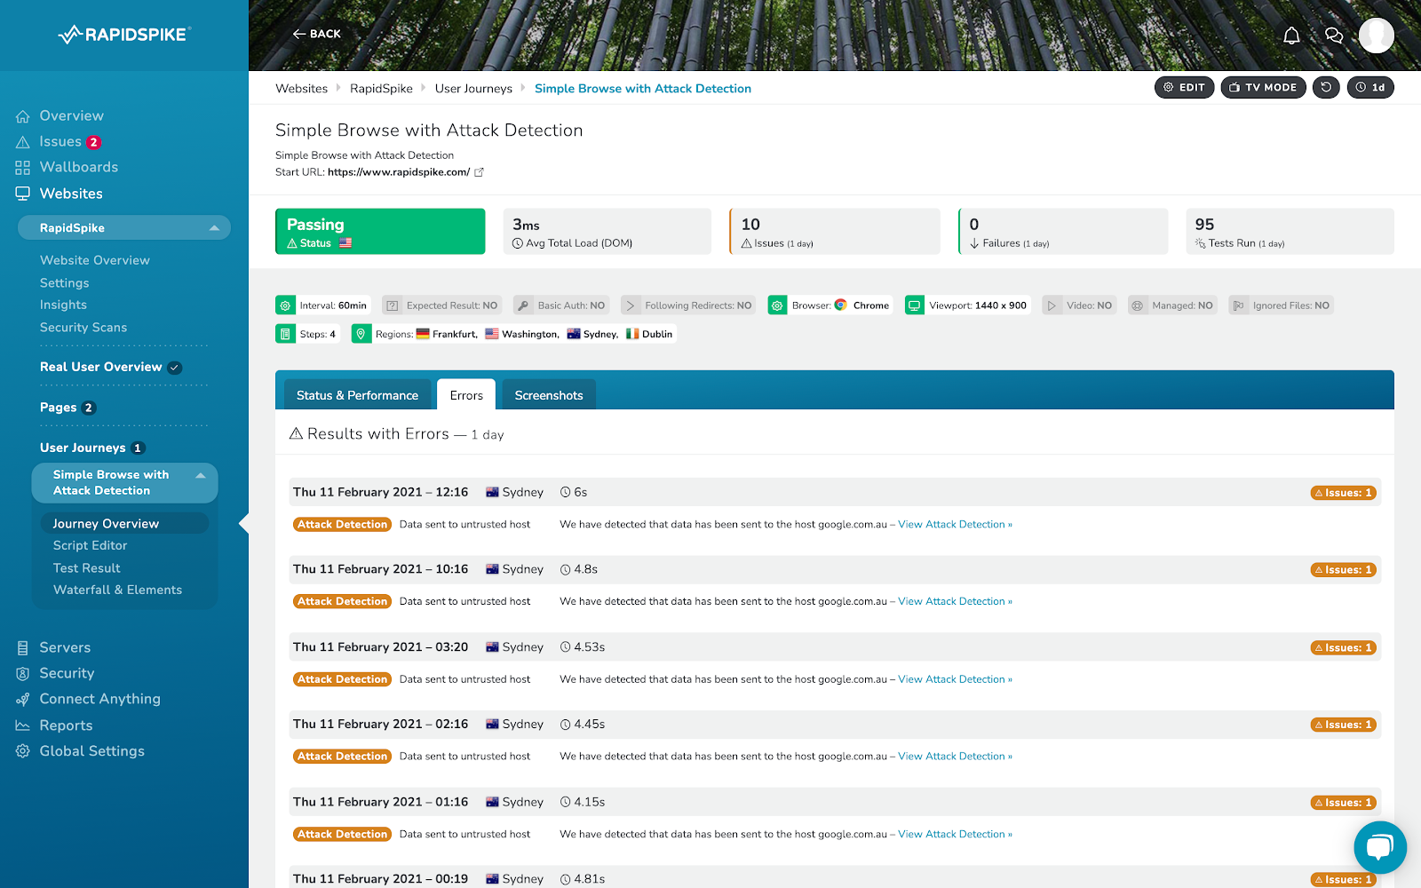
Task: Switch to Status & Performance tab
Action: point(357,395)
